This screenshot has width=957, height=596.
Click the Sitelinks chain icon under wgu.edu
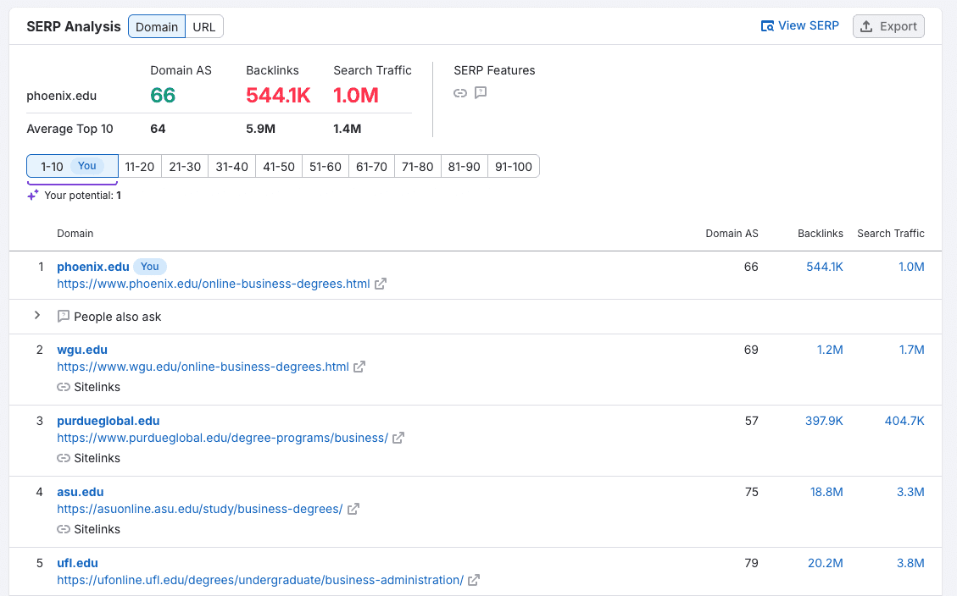[64, 387]
